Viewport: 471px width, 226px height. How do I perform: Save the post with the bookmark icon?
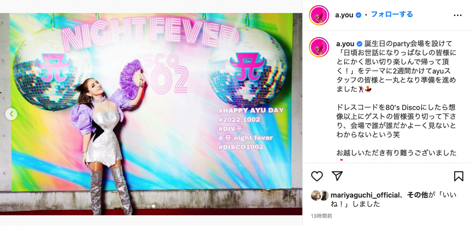(x=458, y=176)
